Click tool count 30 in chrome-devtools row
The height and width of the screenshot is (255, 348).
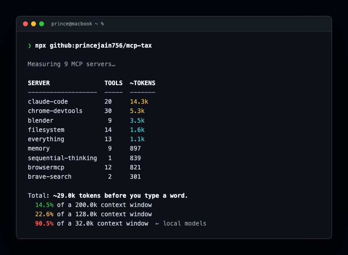coord(108,111)
